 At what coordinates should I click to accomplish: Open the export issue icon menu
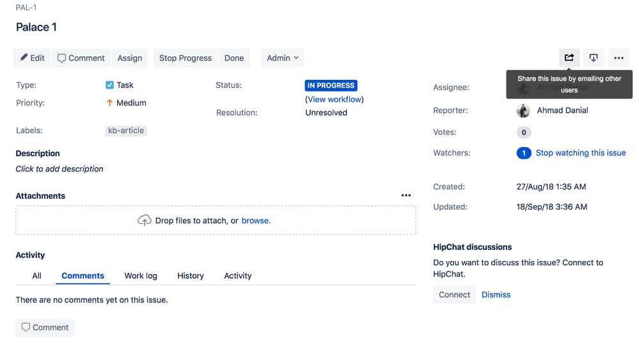(x=594, y=58)
